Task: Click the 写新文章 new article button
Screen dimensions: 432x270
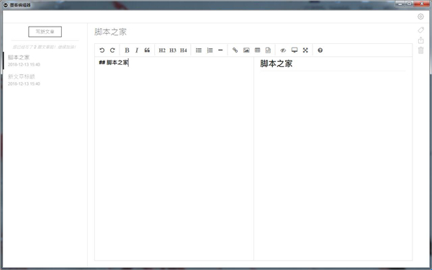Action: point(45,32)
